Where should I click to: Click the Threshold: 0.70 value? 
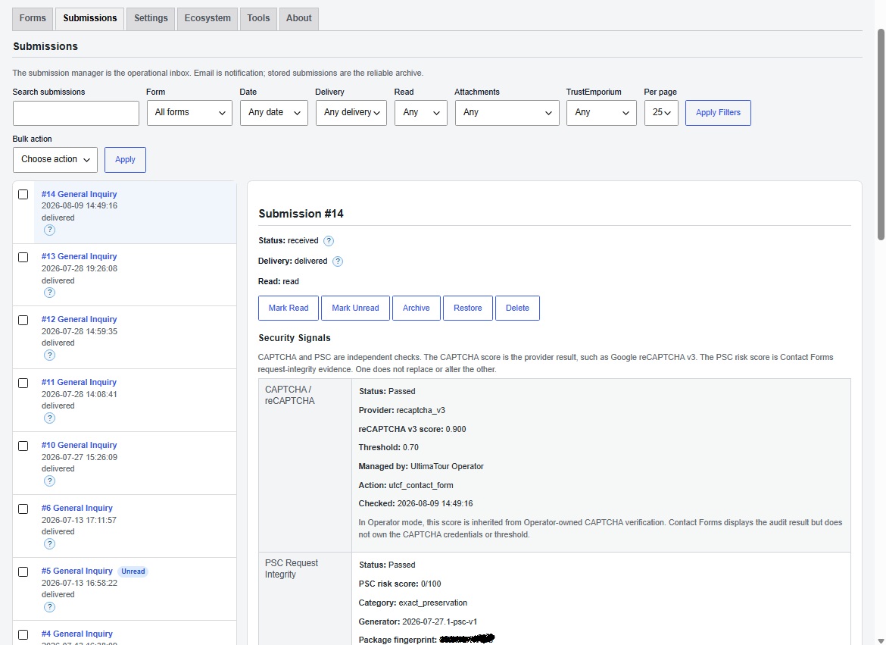tap(388, 447)
